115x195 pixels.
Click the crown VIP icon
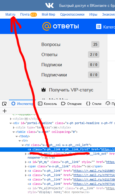(x=43, y=90)
